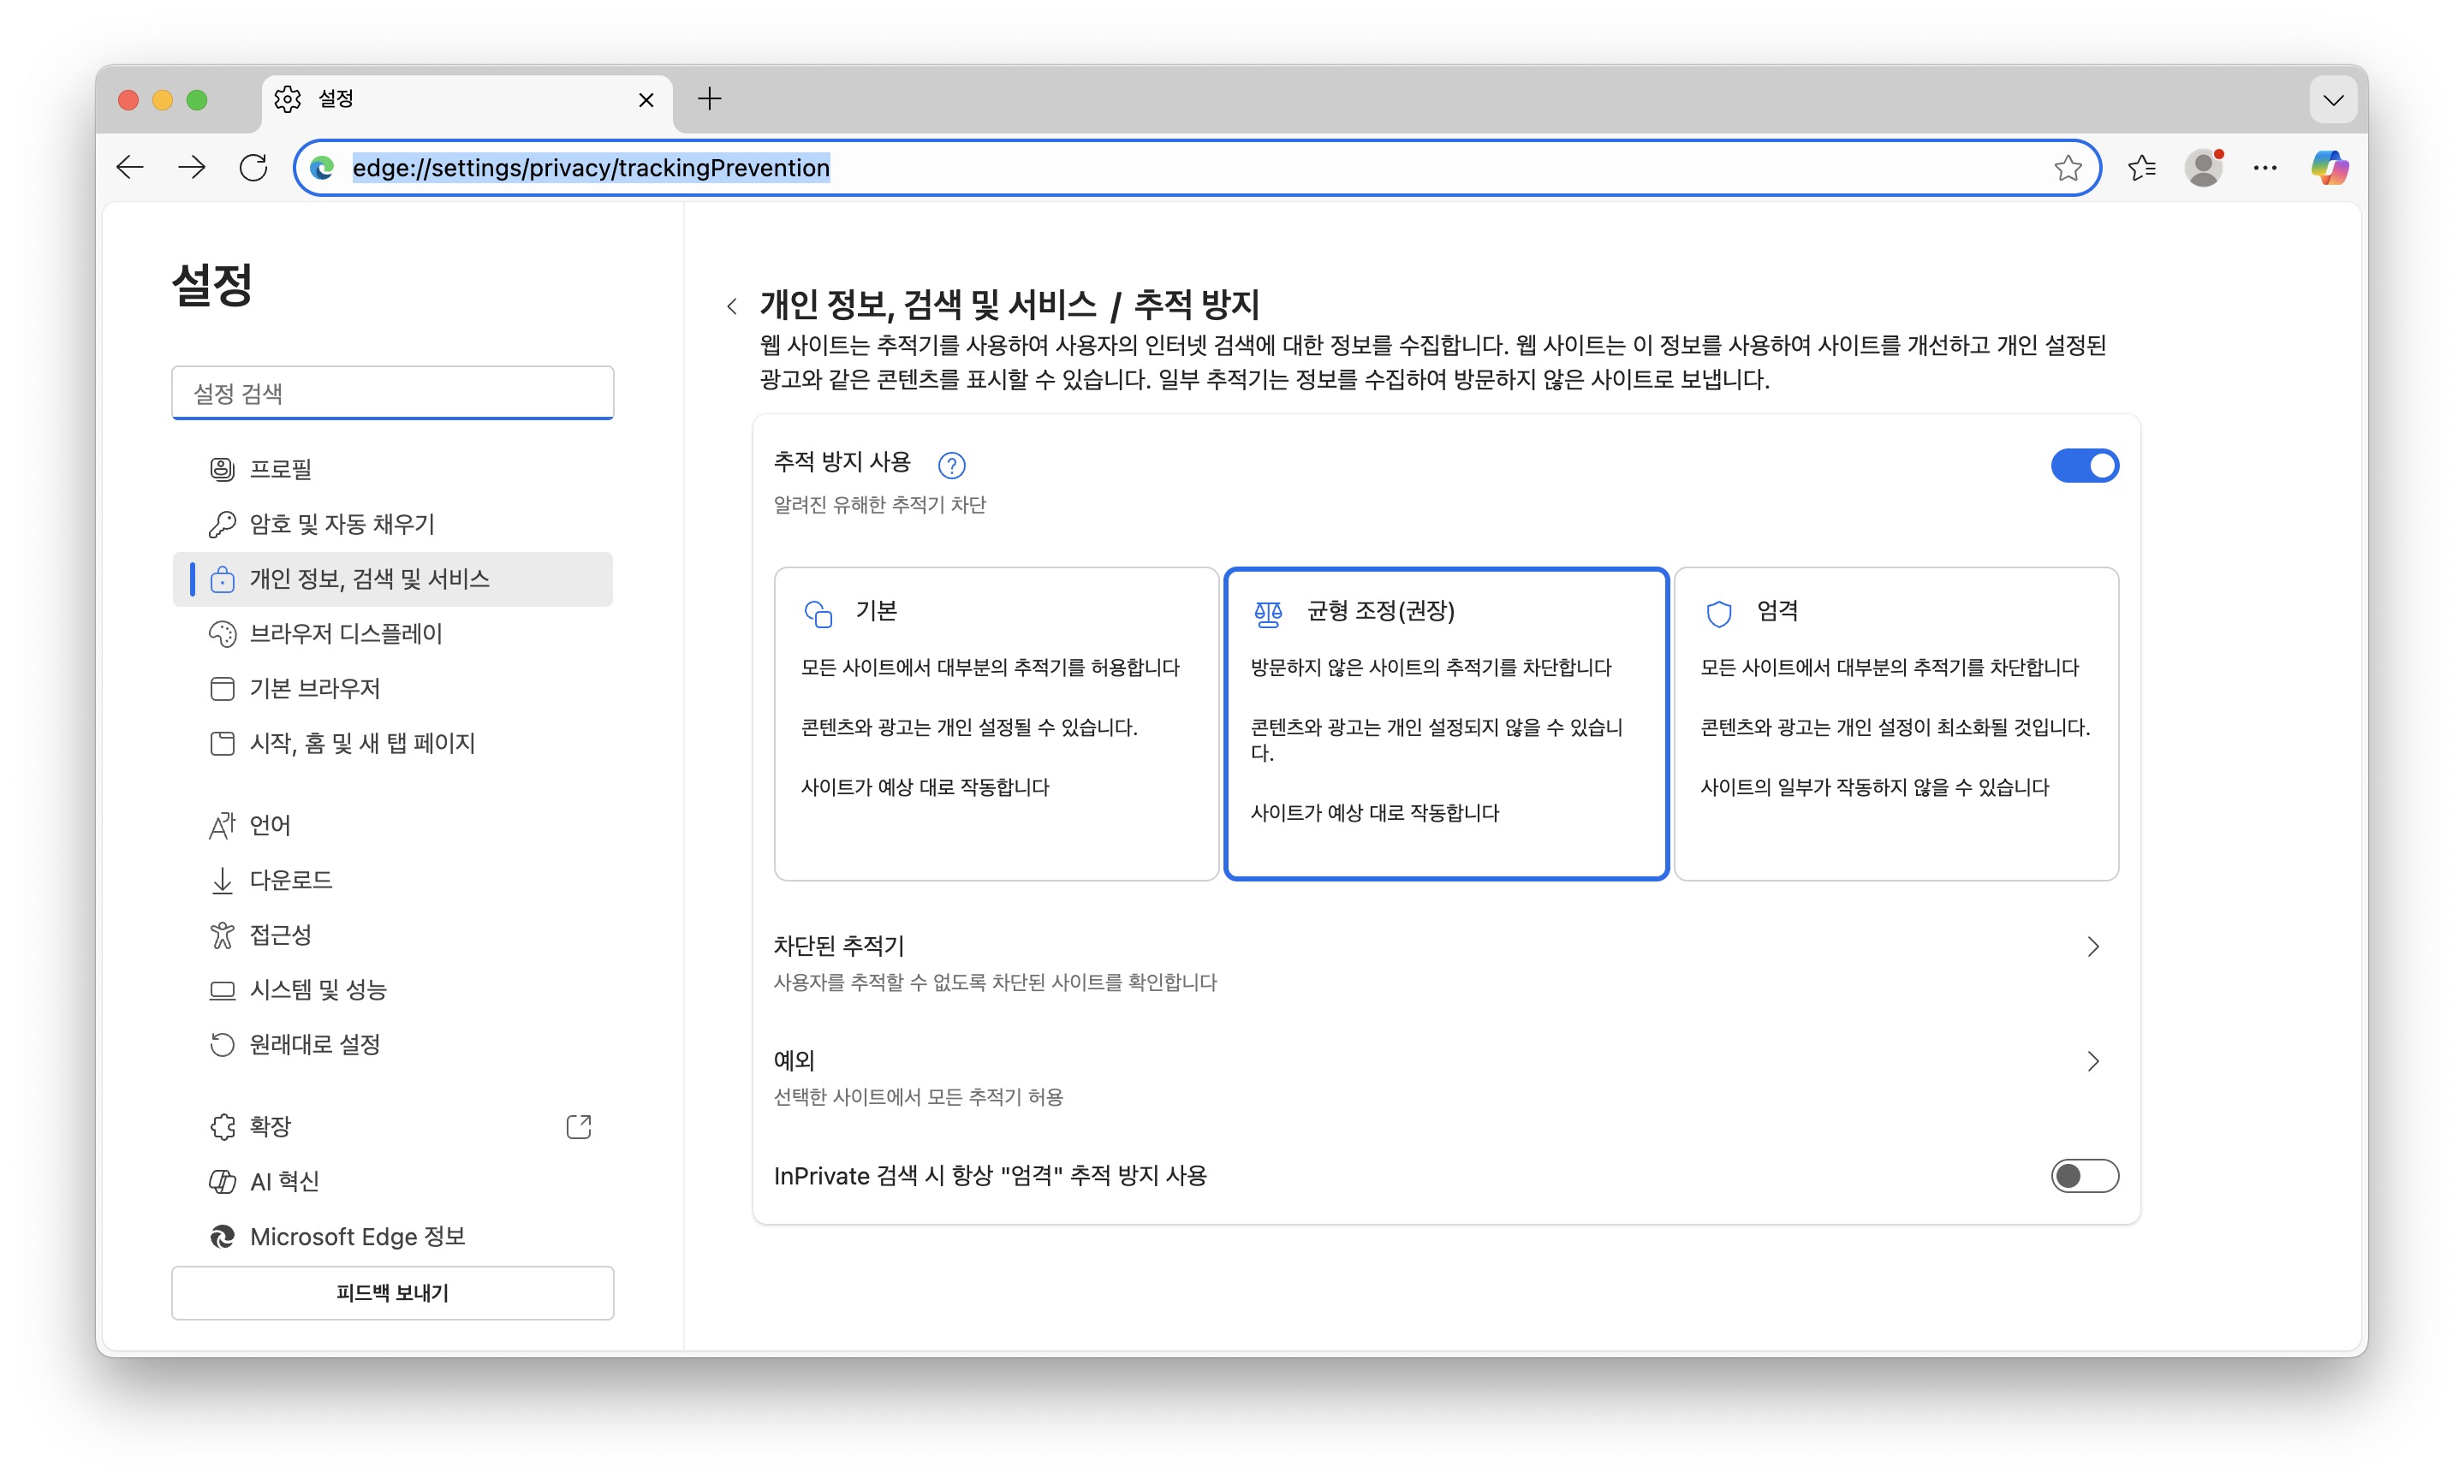Viewport: 2464px width, 1484px height.
Task: Click the 피드백 보내기 button
Action: (x=392, y=1293)
